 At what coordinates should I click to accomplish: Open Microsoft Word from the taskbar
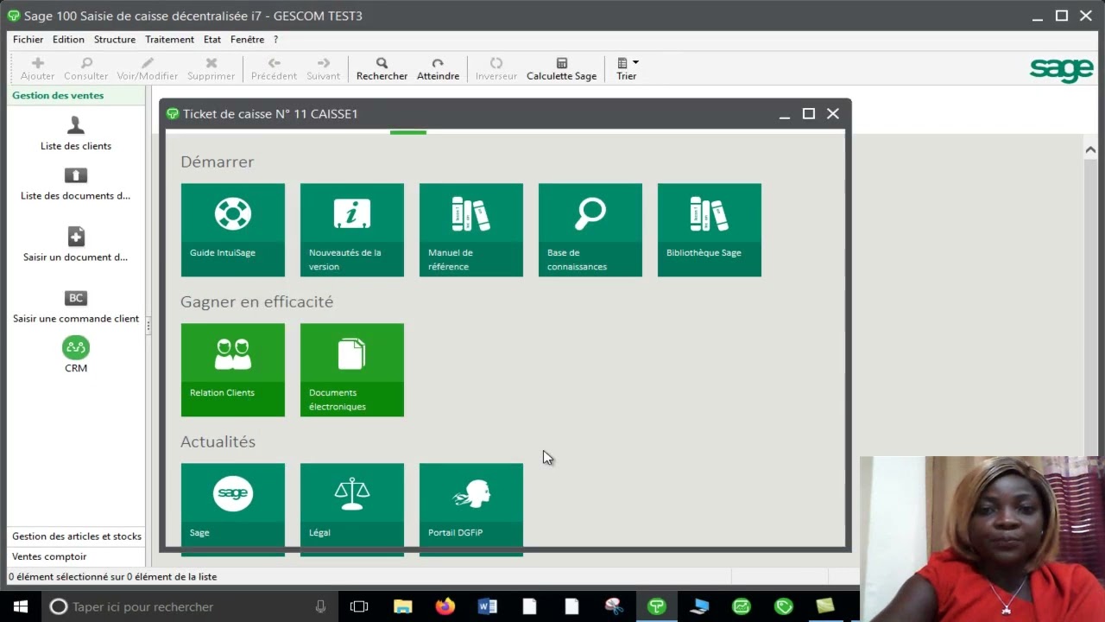pos(487,606)
